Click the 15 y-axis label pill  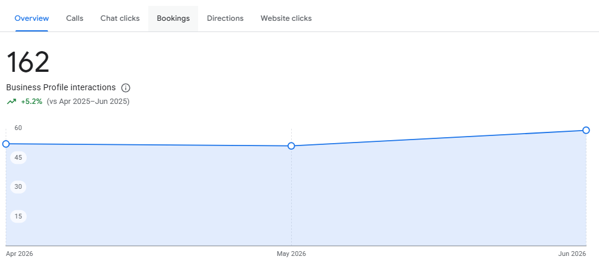coord(18,216)
